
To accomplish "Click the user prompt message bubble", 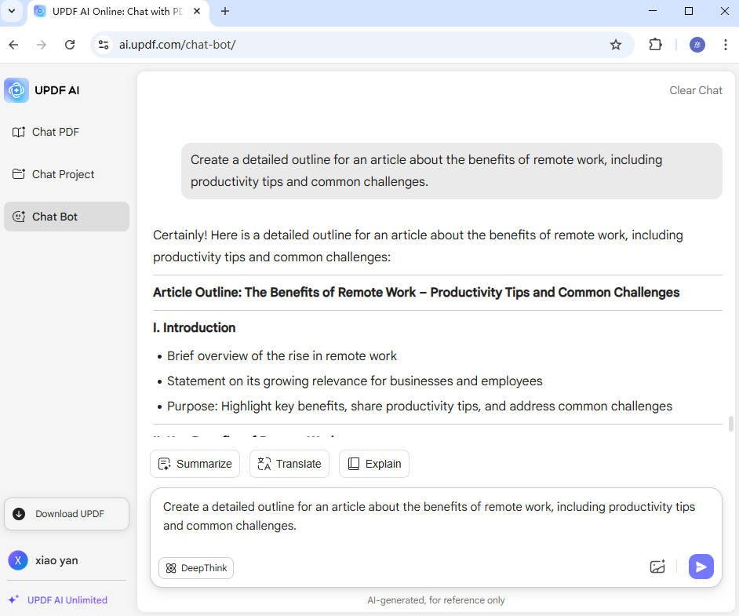I will (452, 170).
